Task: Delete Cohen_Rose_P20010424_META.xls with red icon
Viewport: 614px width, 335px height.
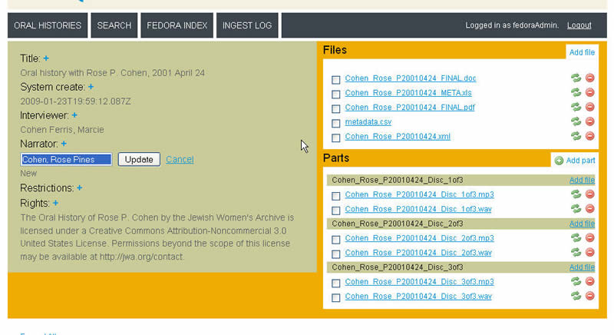Action: [589, 92]
